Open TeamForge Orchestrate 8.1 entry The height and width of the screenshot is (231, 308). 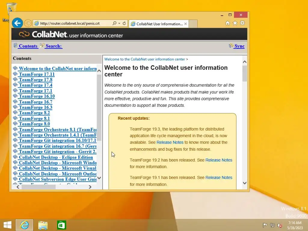(57, 130)
